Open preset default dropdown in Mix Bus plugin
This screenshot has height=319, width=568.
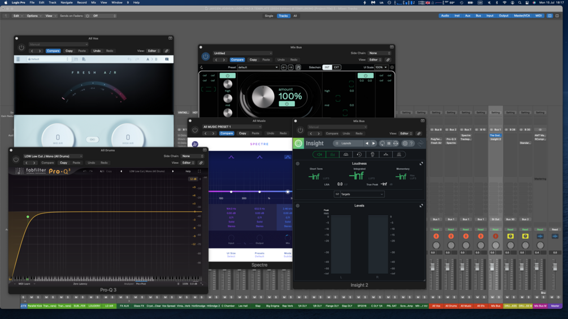[258, 67]
